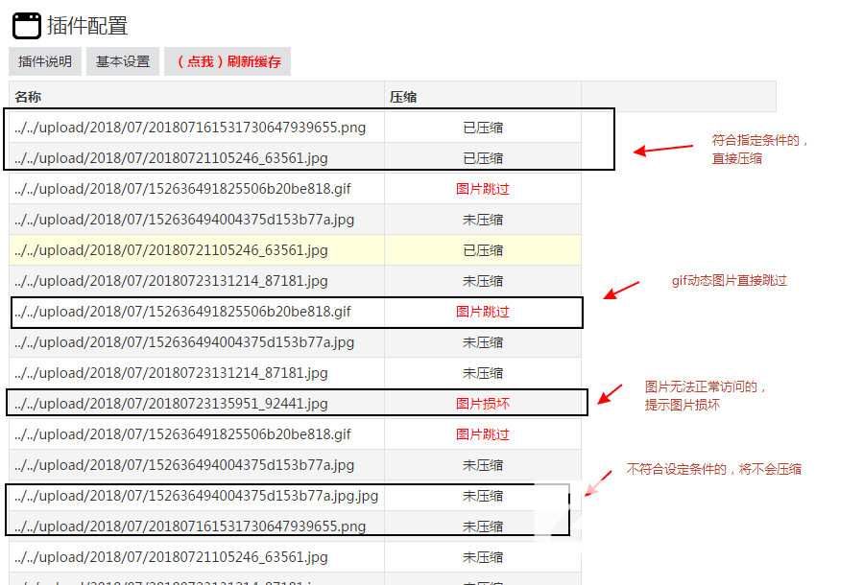The image size is (863, 585).
Task: Open the 插件说明 tab
Action: (45, 61)
